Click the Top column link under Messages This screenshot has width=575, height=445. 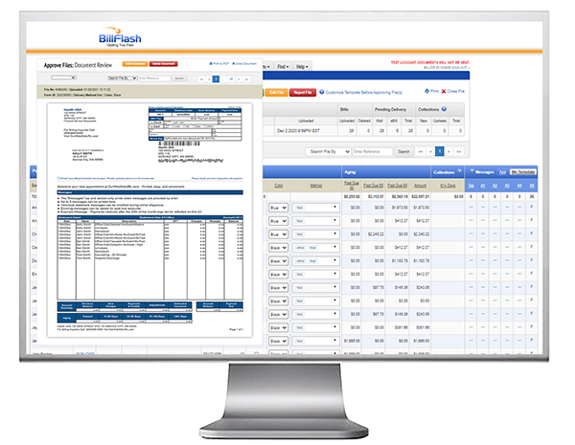pos(471,186)
